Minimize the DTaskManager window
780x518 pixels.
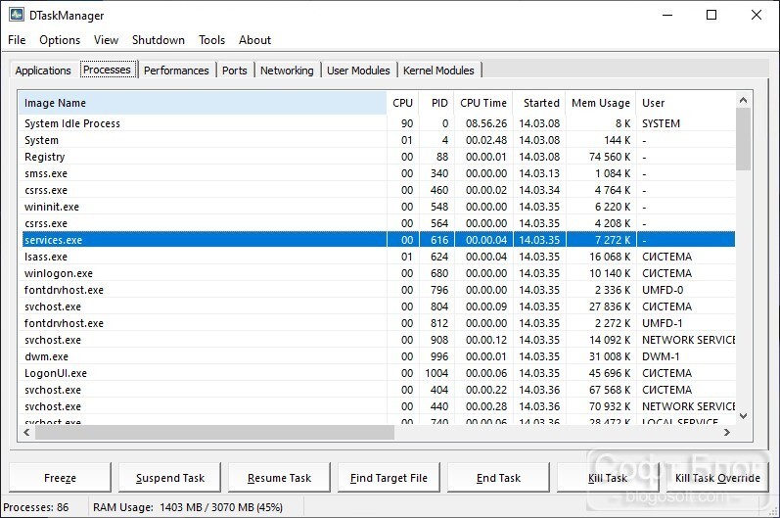click(667, 15)
